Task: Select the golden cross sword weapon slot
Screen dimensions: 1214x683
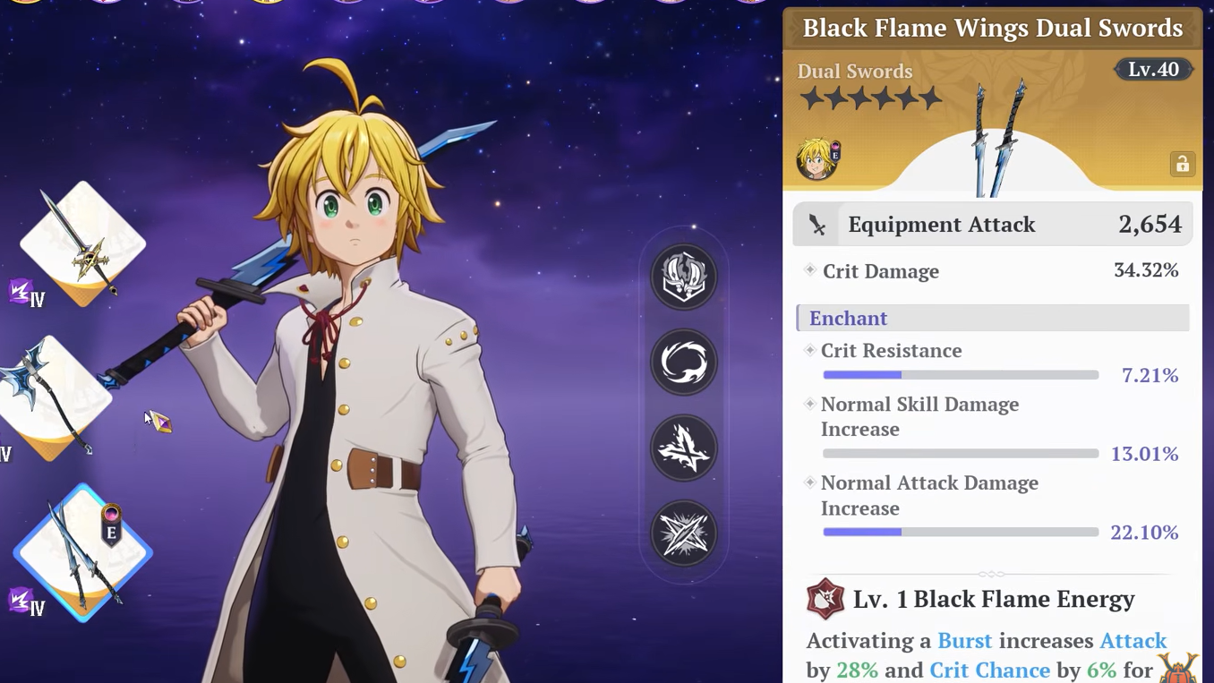Action: click(x=82, y=243)
